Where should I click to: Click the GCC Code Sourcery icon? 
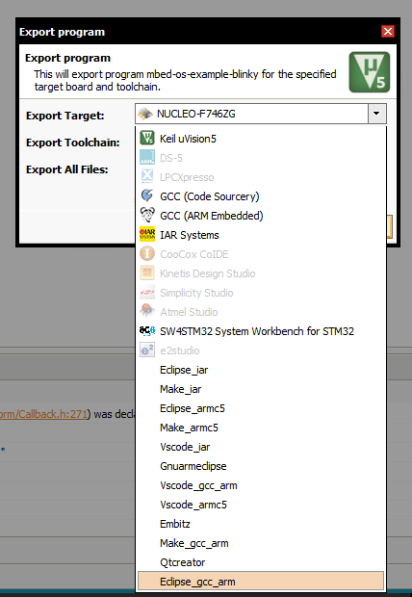tap(147, 195)
